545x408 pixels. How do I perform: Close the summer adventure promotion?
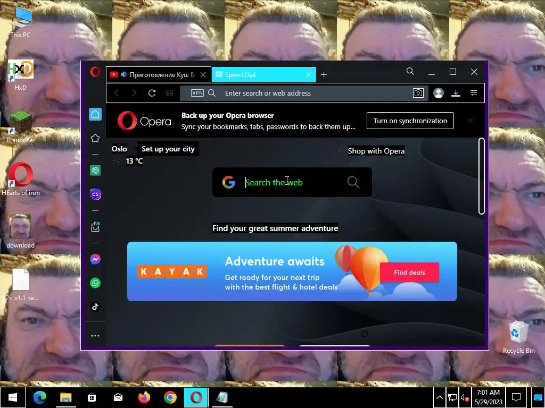coord(369,228)
